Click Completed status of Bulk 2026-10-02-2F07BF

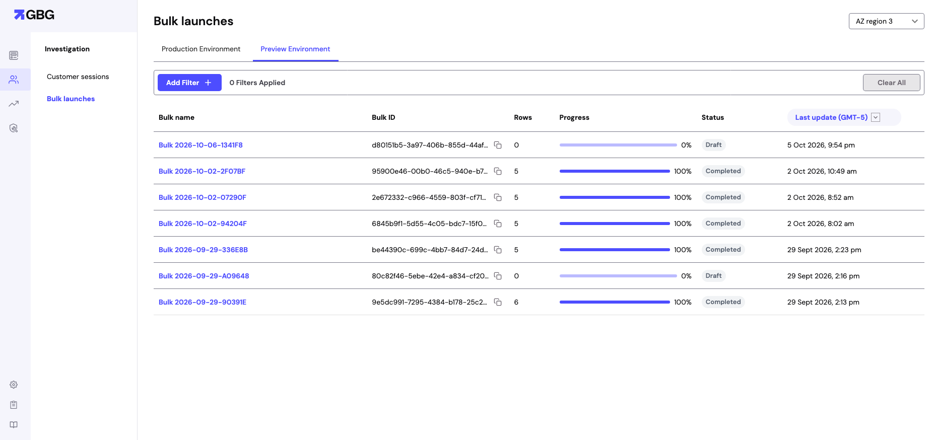723,171
